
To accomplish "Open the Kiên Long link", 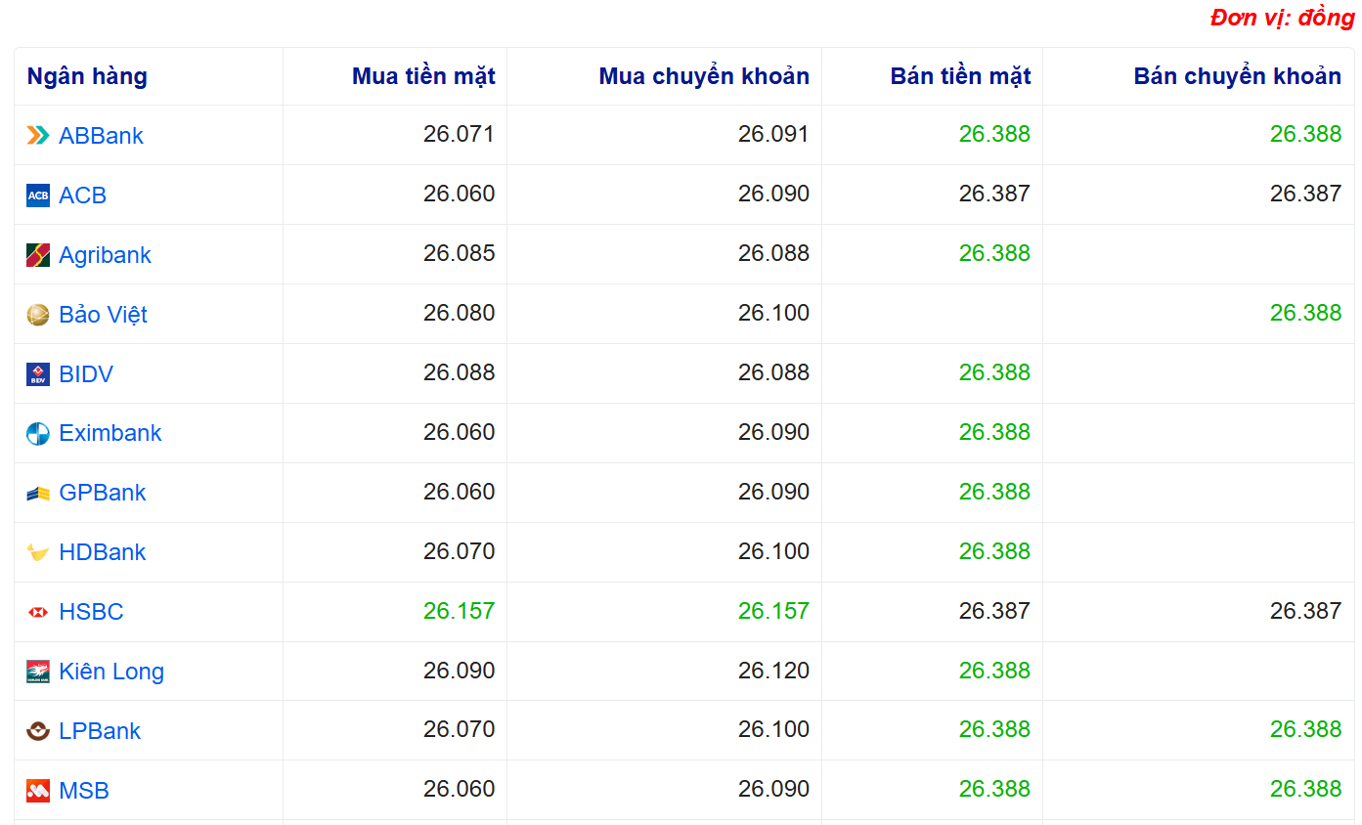I will coord(111,672).
